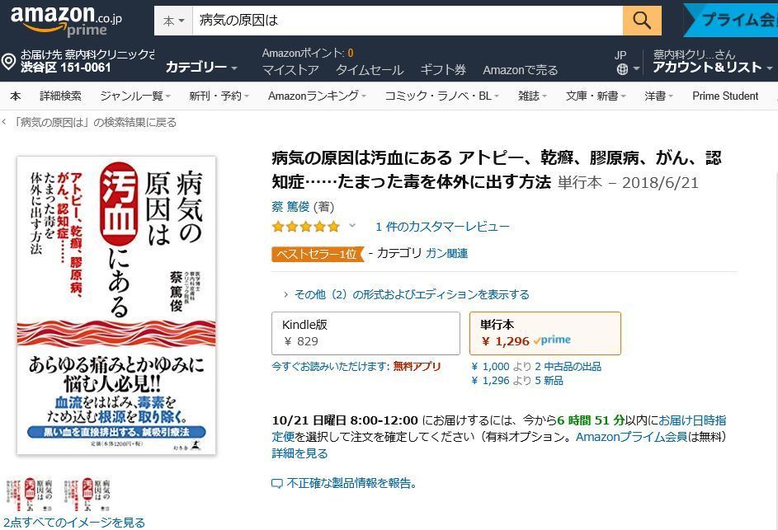Expand the Amazonランキング menu
778x530 pixels.
(x=317, y=96)
